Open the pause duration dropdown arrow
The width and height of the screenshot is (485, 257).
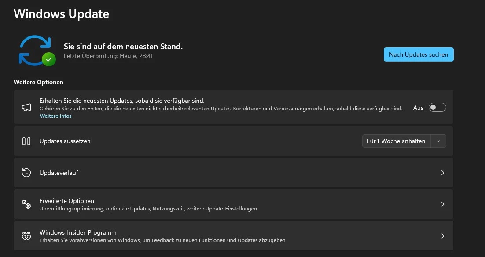(x=438, y=141)
